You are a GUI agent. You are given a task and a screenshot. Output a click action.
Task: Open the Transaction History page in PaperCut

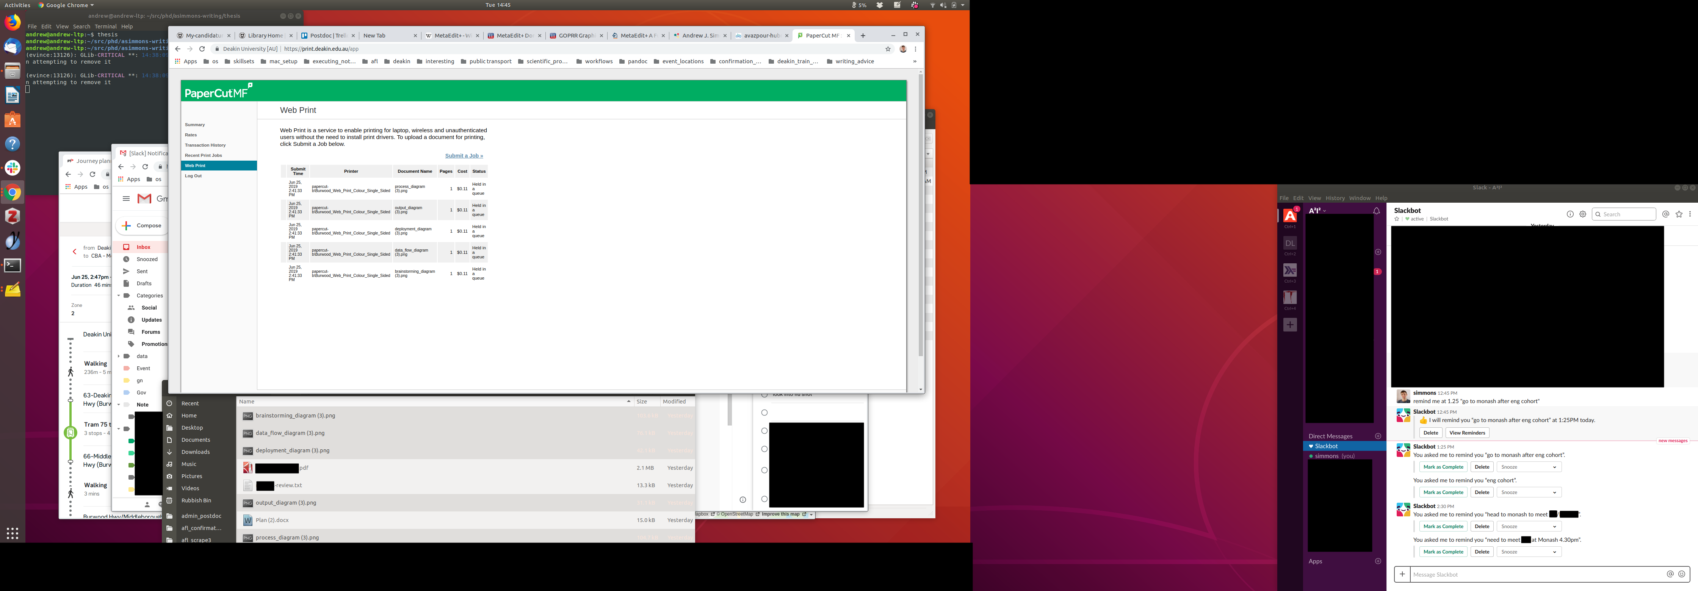(205, 145)
